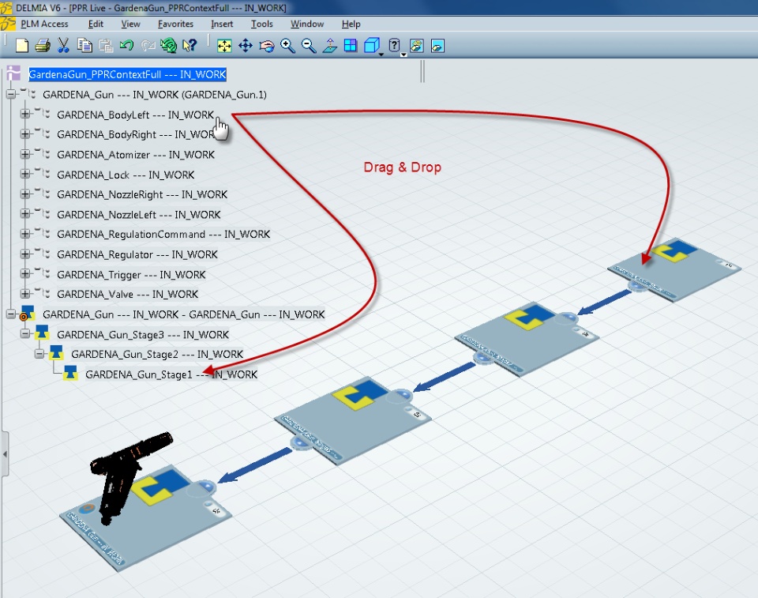Expand the GARDENA_NozzleLeft node
This screenshot has height=598, width=758.
[24, 214]
